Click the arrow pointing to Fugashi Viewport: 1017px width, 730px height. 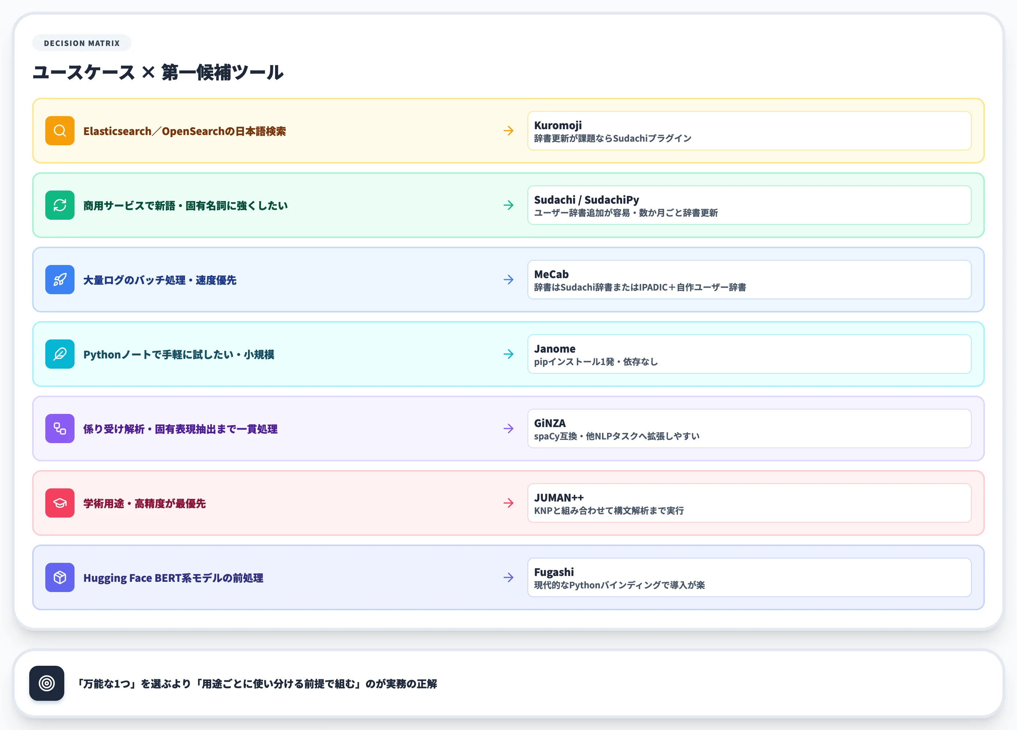[x=508, y=577]
